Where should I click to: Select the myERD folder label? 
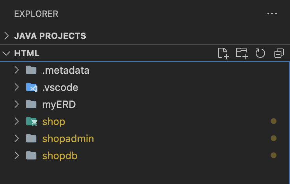(x=59, y=104)
